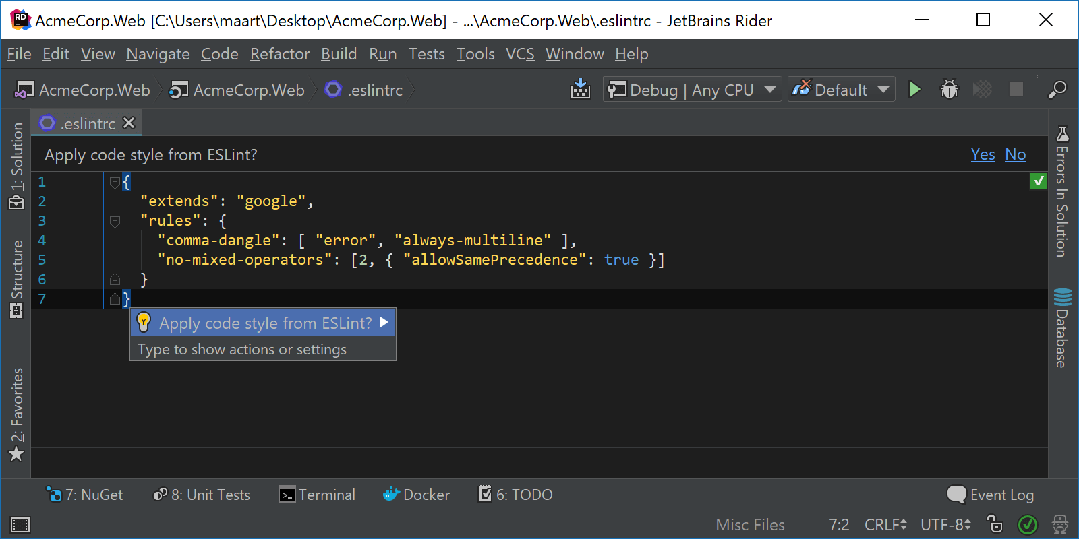Click Yes to apply ESLint code style

983,154
